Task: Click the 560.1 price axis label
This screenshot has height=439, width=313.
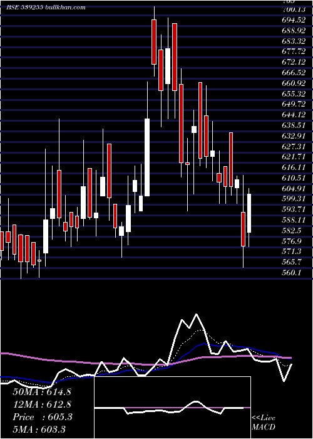Action: point(292,272)
